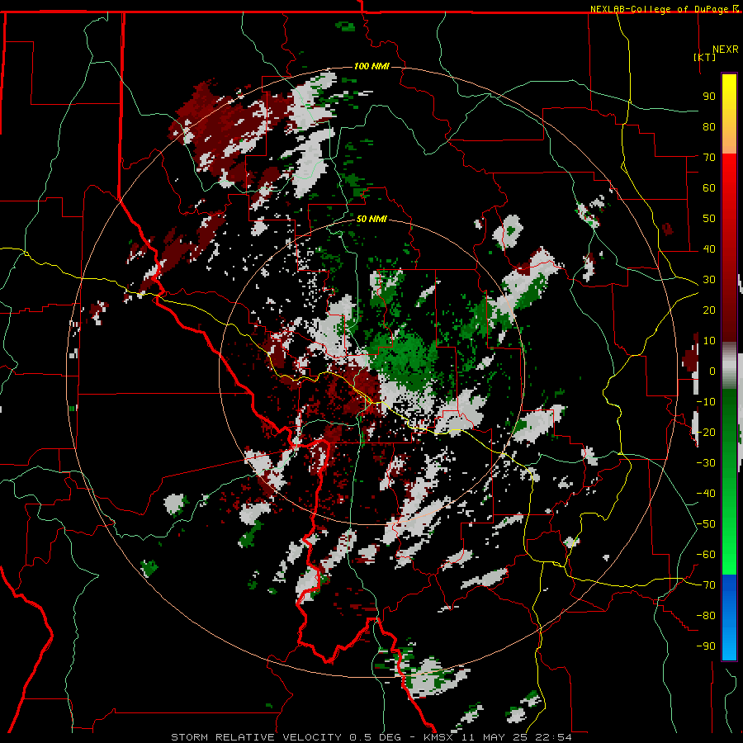The image size is (743, 743).
Task: Click the -40 scale value
Action: point(706,494)
